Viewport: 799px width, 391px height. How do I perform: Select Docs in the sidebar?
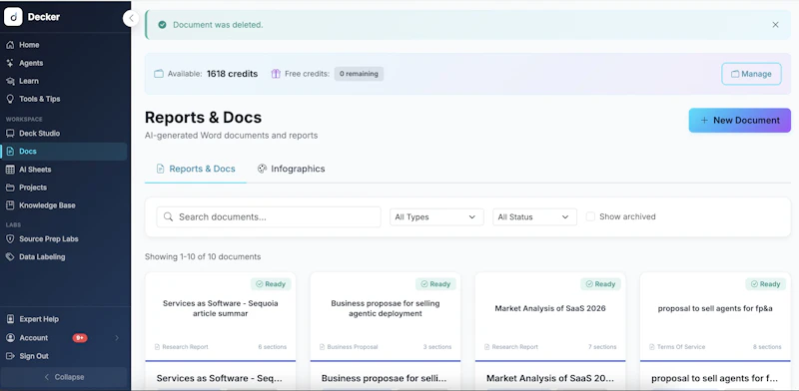point(64,152)
